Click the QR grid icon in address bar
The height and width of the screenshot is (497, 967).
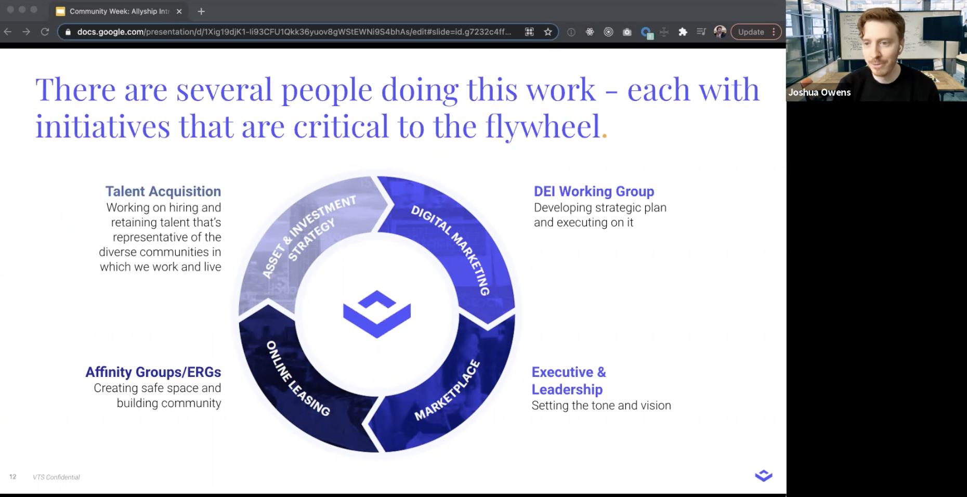[x=529, y=32]
